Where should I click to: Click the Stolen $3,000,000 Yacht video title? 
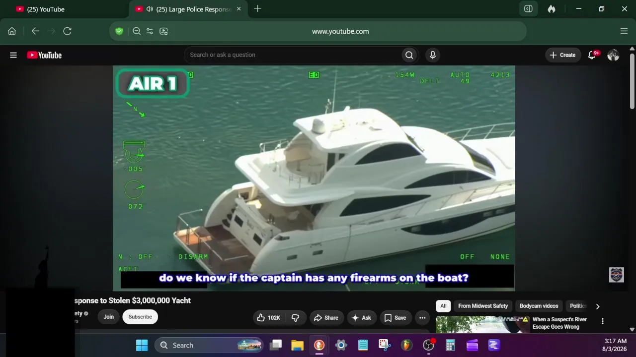133,300
